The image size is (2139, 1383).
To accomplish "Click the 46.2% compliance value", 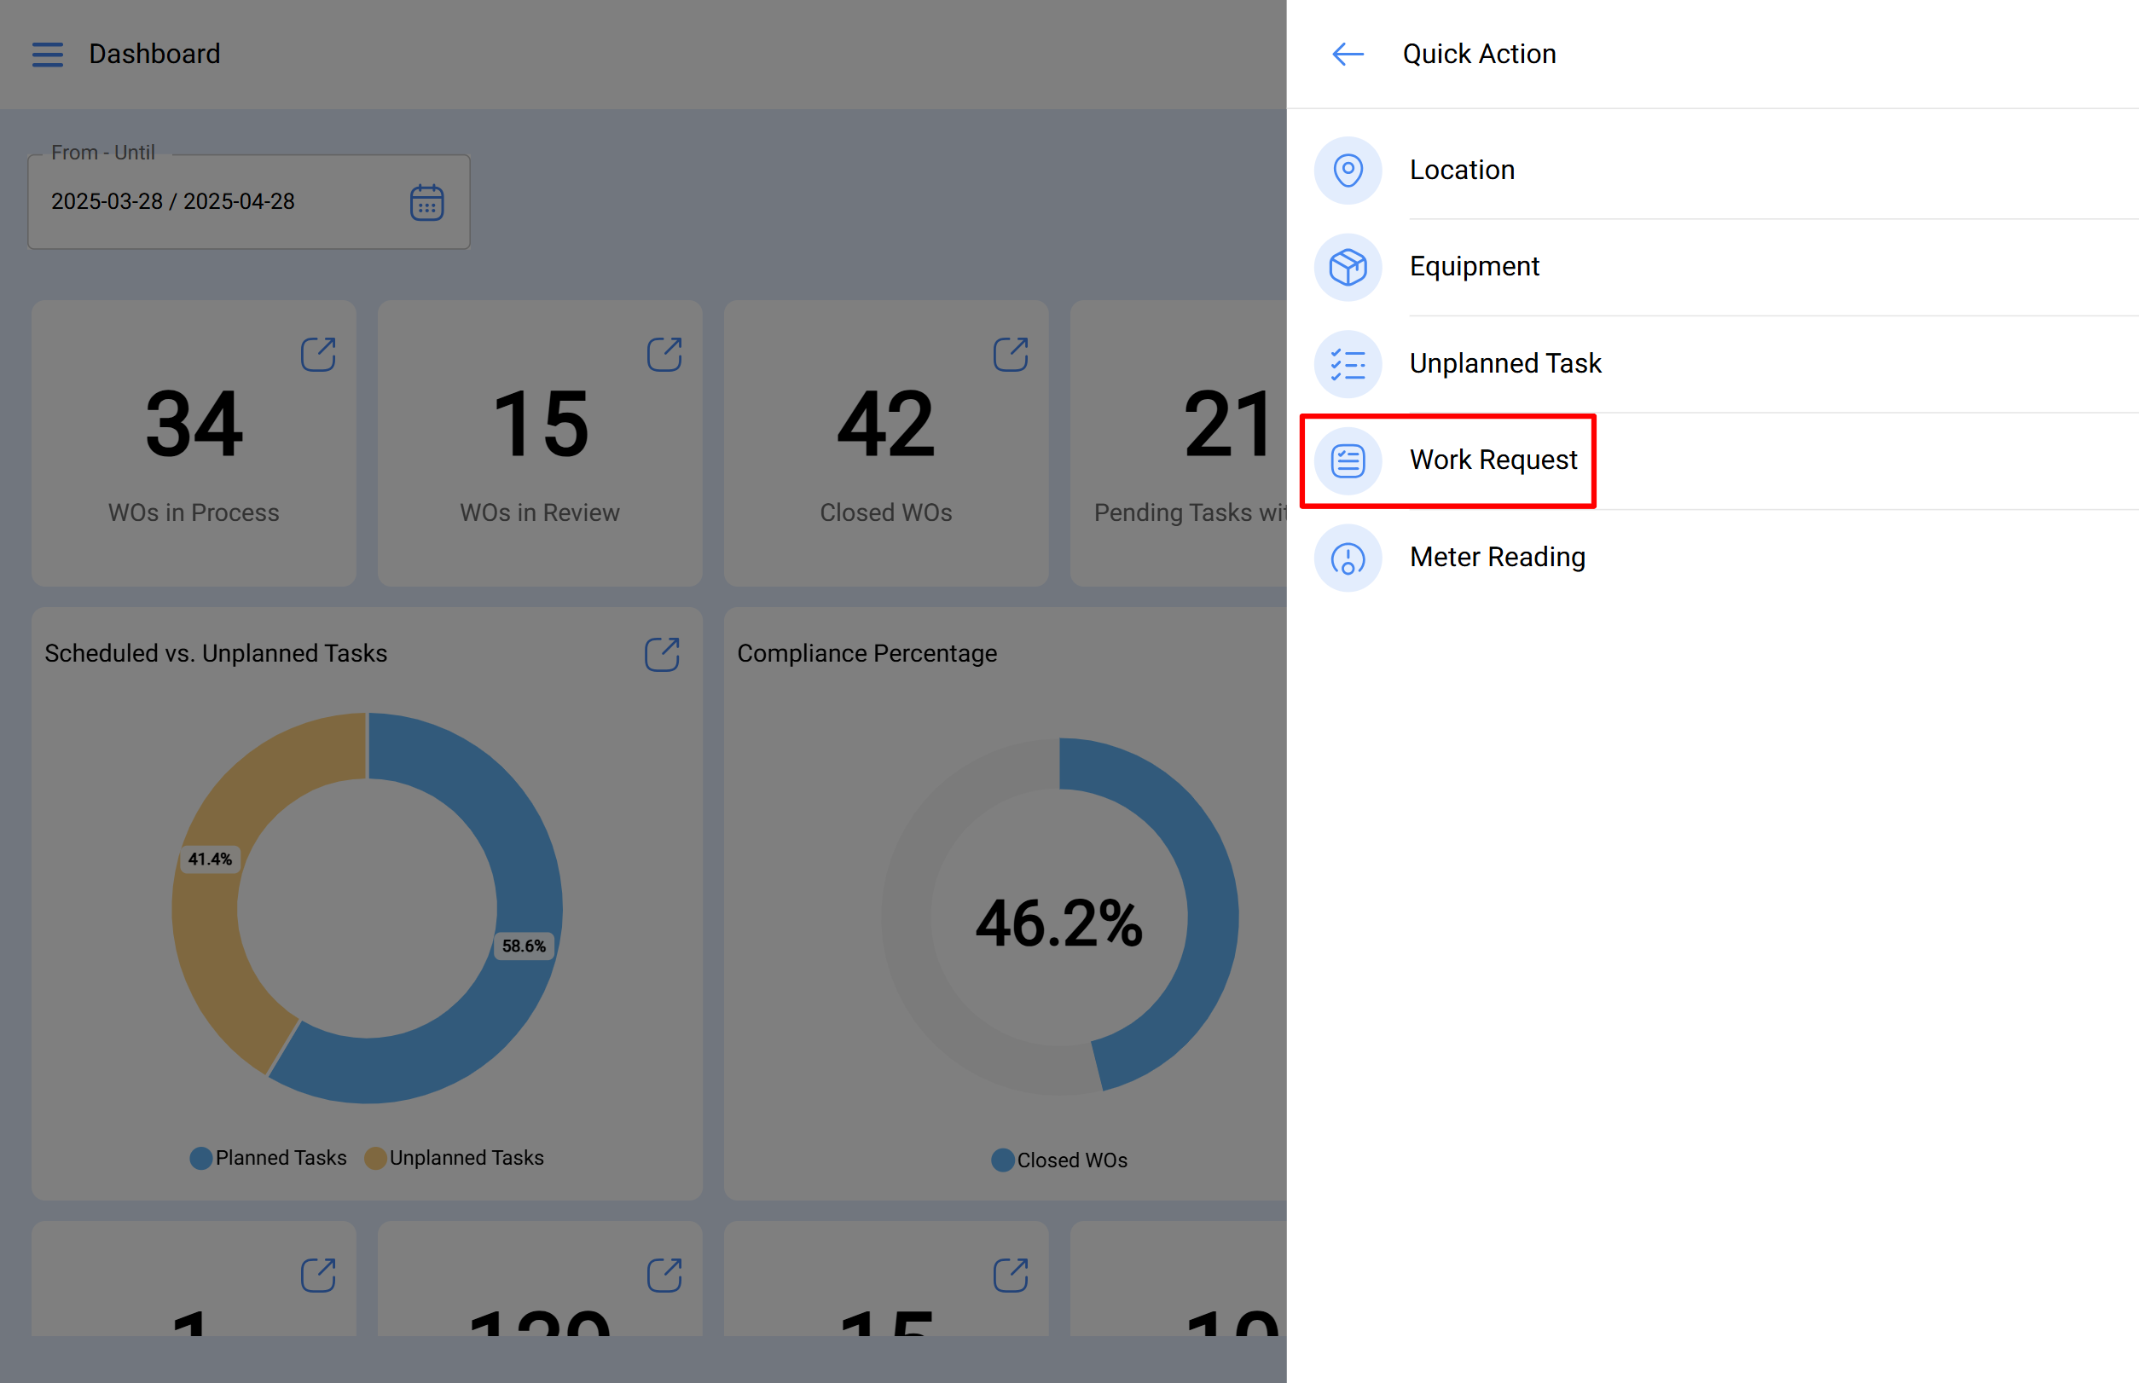I will 1059,923.
